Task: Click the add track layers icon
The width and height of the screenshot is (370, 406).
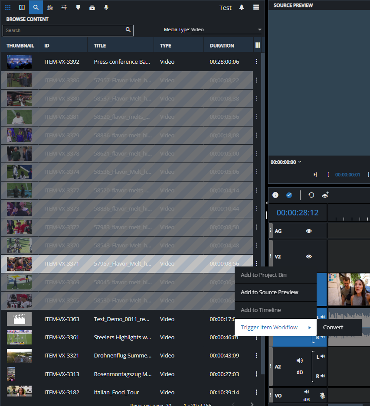Action: tap(325, 195)
